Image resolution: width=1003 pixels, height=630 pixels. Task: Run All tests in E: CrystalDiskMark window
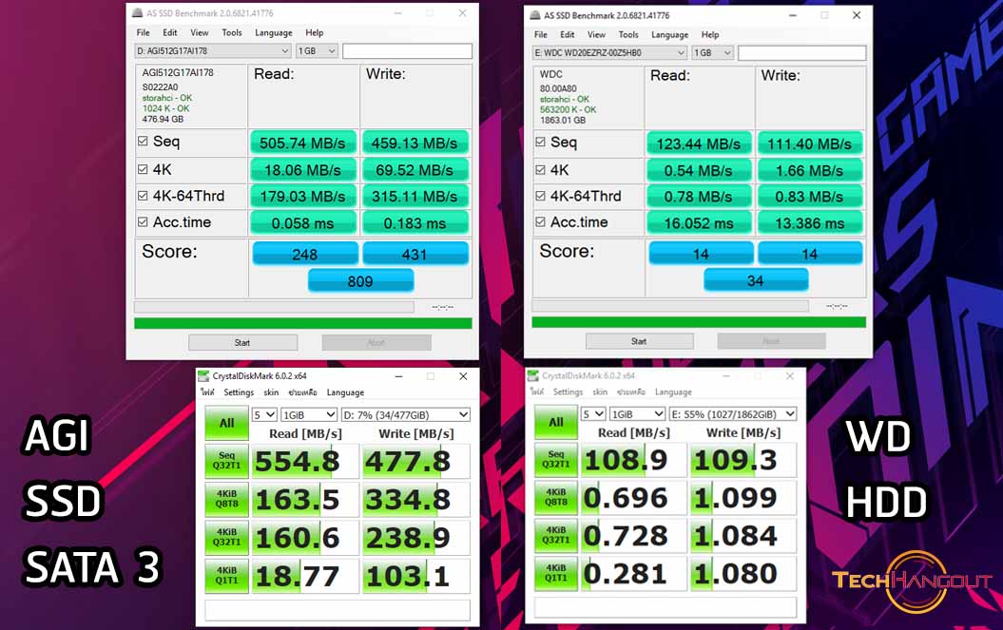[556, 423]
